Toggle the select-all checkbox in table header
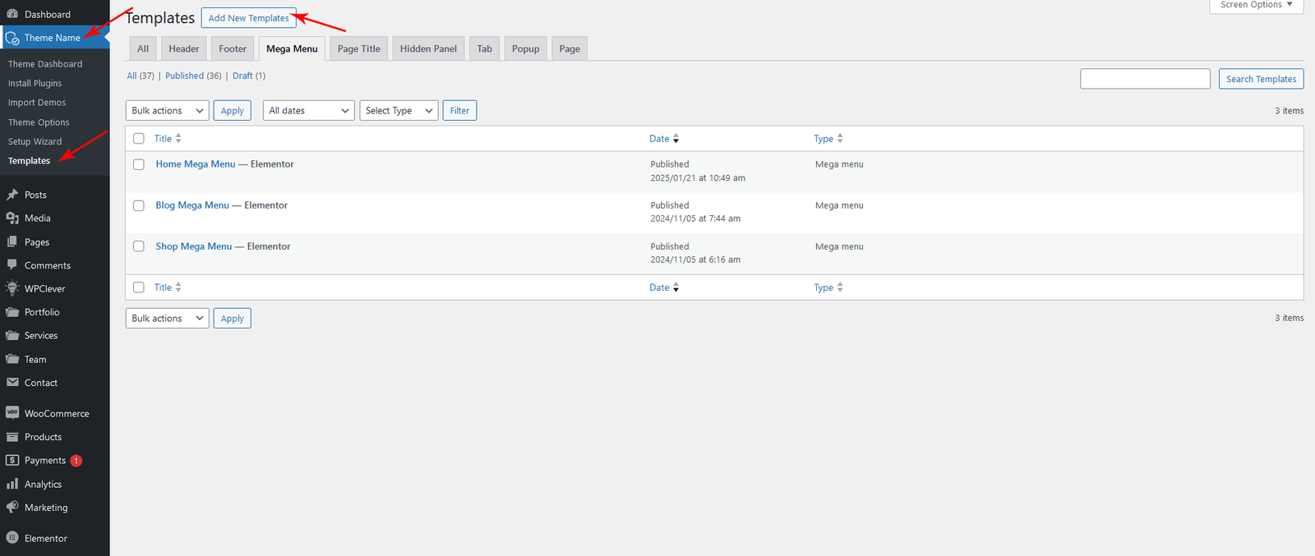The width and height of the screenshot is (1315, 556). 139,139
